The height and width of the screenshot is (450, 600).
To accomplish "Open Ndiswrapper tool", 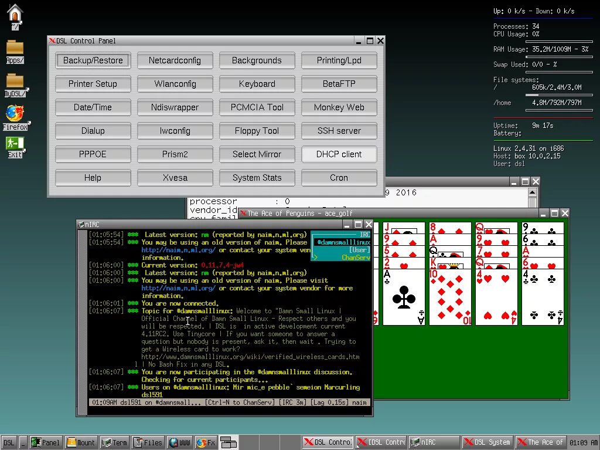I will pos(175,107).
